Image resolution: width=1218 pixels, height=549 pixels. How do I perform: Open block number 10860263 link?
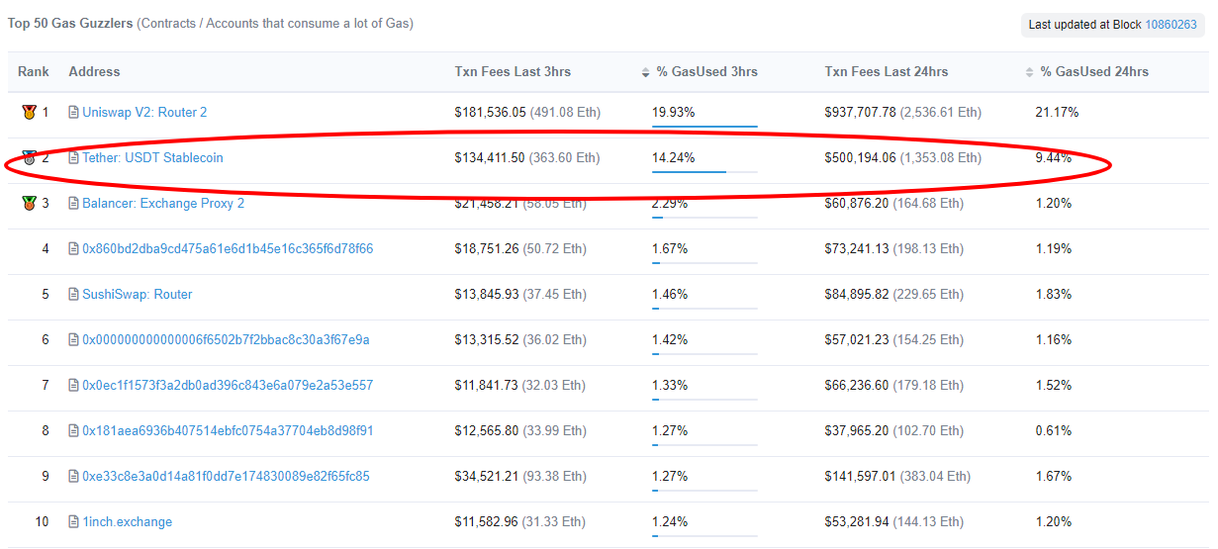coord(1171,25)
